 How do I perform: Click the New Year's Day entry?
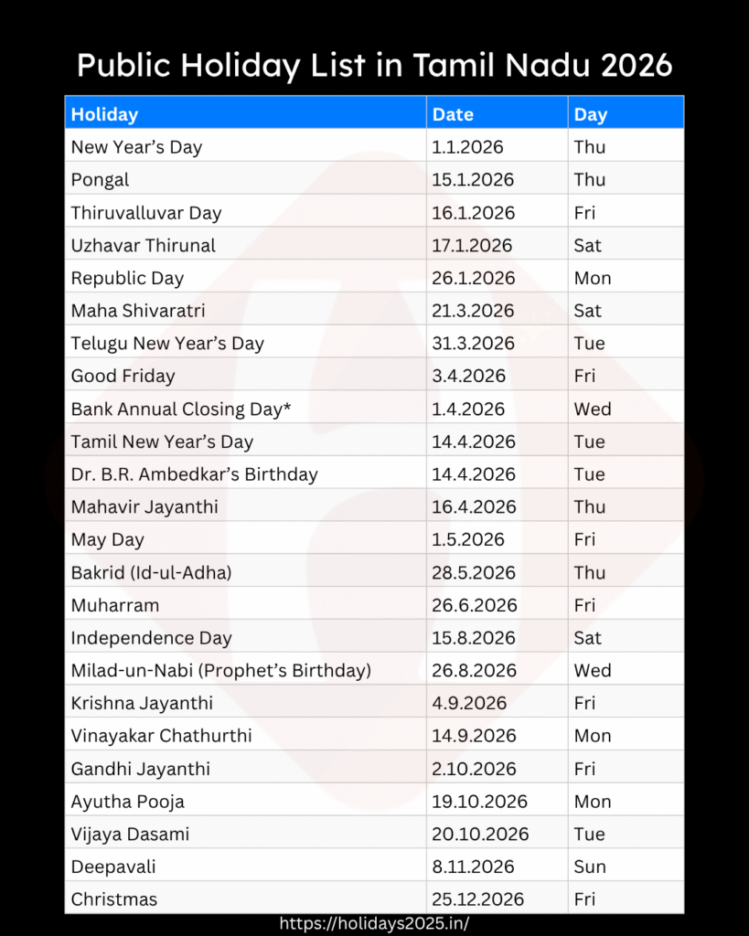pos(136,147)
